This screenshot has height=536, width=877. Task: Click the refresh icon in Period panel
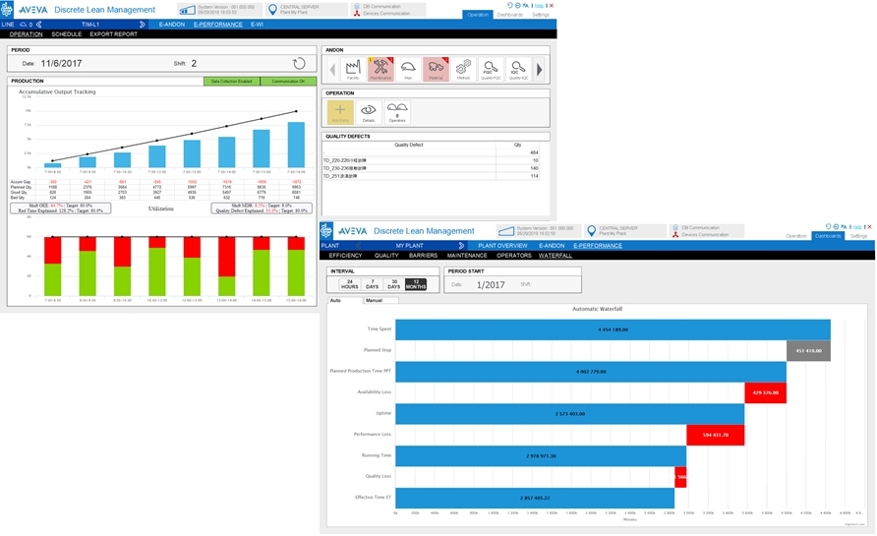click(x=299, y=63)
